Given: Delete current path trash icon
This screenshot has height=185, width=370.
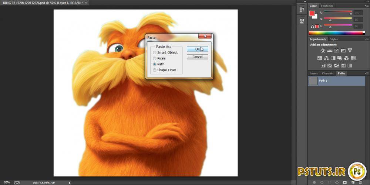Looking at the screenshot, I should 360,182.
